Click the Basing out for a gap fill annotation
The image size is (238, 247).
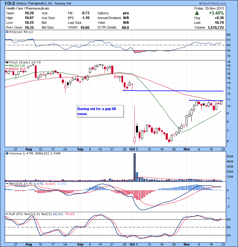pyautogui.click(x=100, y=111)
